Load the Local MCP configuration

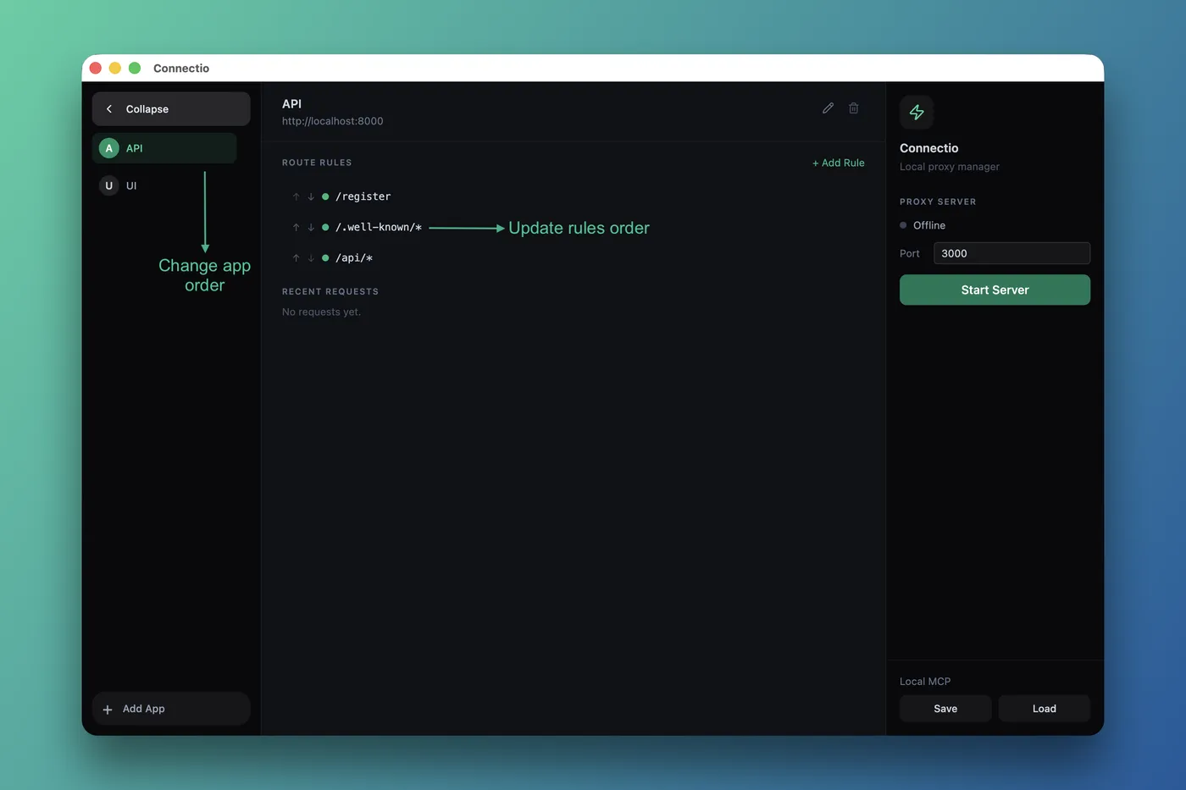tap(1045, 709)
